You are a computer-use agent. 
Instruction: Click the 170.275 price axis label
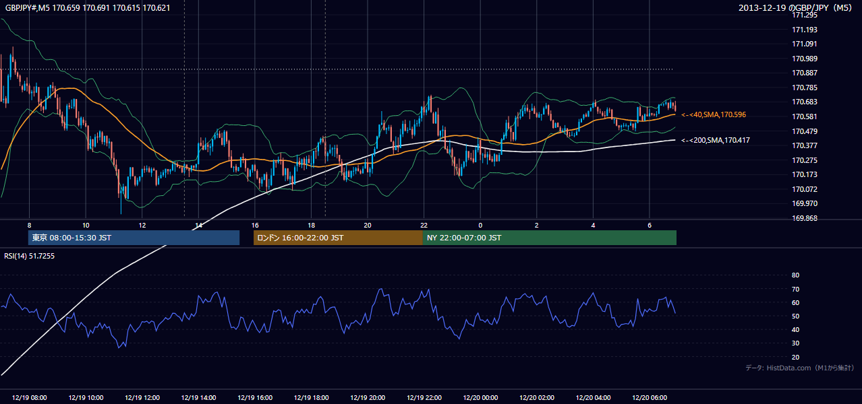pos(805,160)
